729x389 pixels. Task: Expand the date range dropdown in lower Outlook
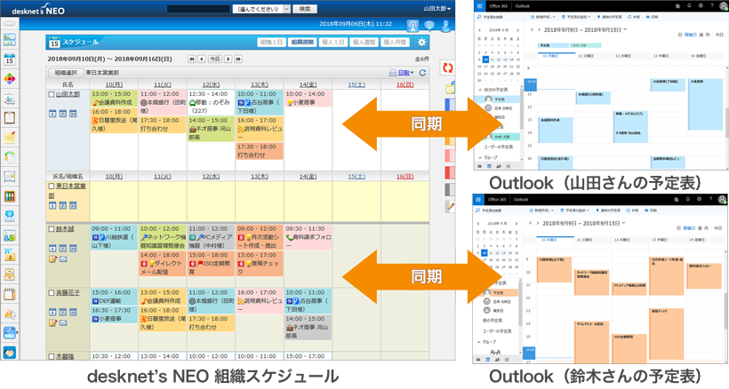click(x=624, y=223)
